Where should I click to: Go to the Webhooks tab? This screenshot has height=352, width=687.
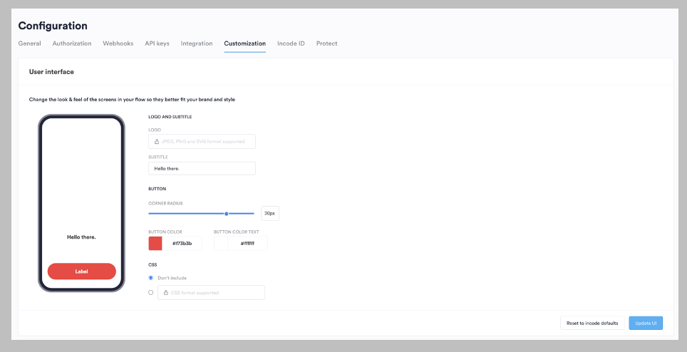click(118, 43)
